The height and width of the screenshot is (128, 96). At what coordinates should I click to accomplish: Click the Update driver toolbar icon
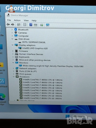point(42,25)
